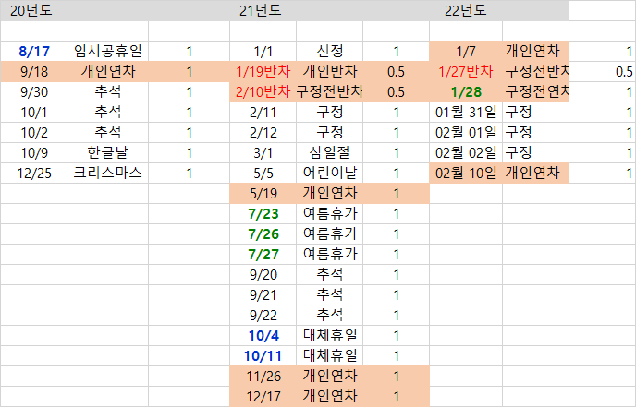Select the 한글날 holiday cell
The width and height of the screenshot is (636, 407).
(110, 152)
